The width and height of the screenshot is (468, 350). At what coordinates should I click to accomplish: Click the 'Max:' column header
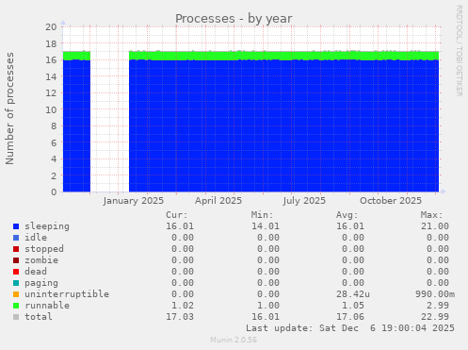(x=432, y=215)
